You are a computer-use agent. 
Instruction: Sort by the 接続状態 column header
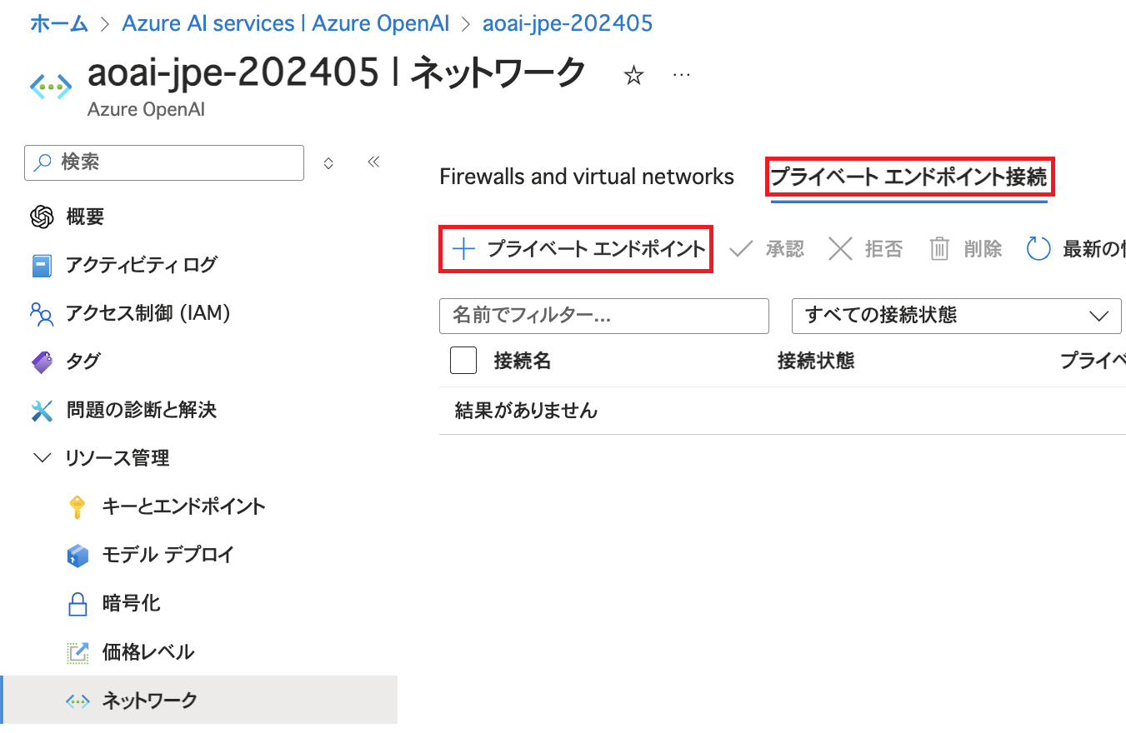pos(816,361)
